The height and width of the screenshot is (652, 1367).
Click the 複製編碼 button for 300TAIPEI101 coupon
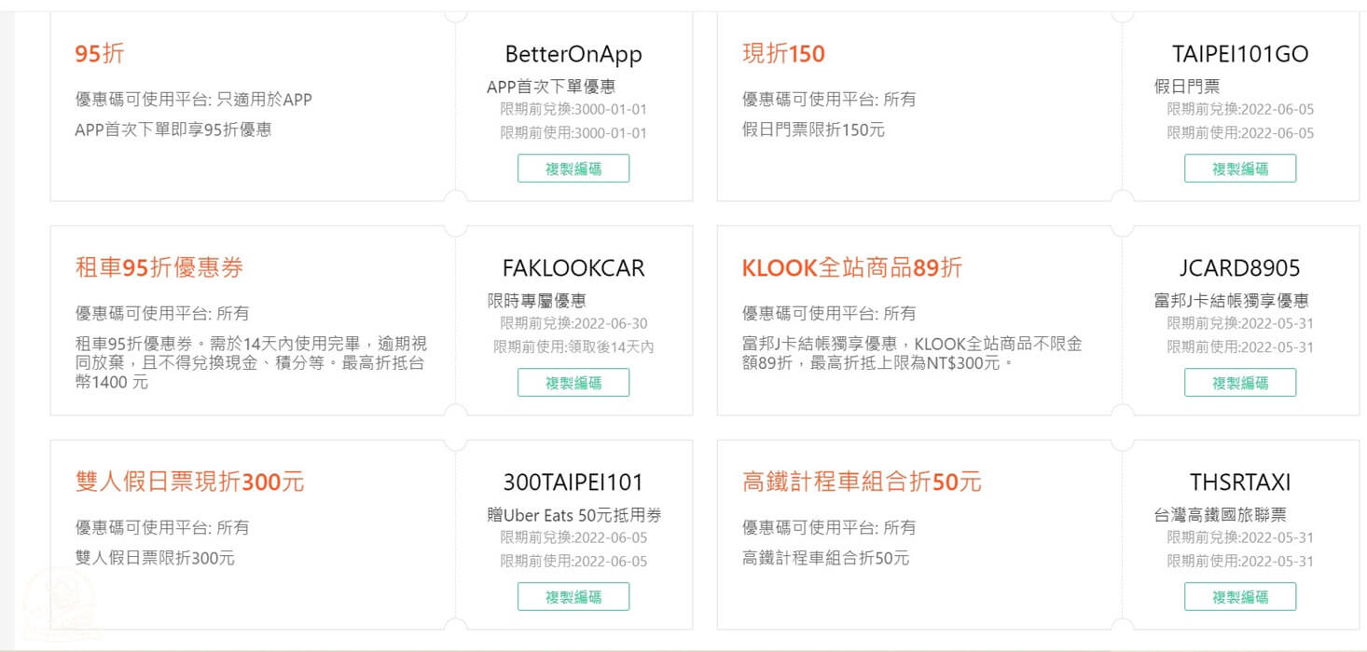coord(573,596)
